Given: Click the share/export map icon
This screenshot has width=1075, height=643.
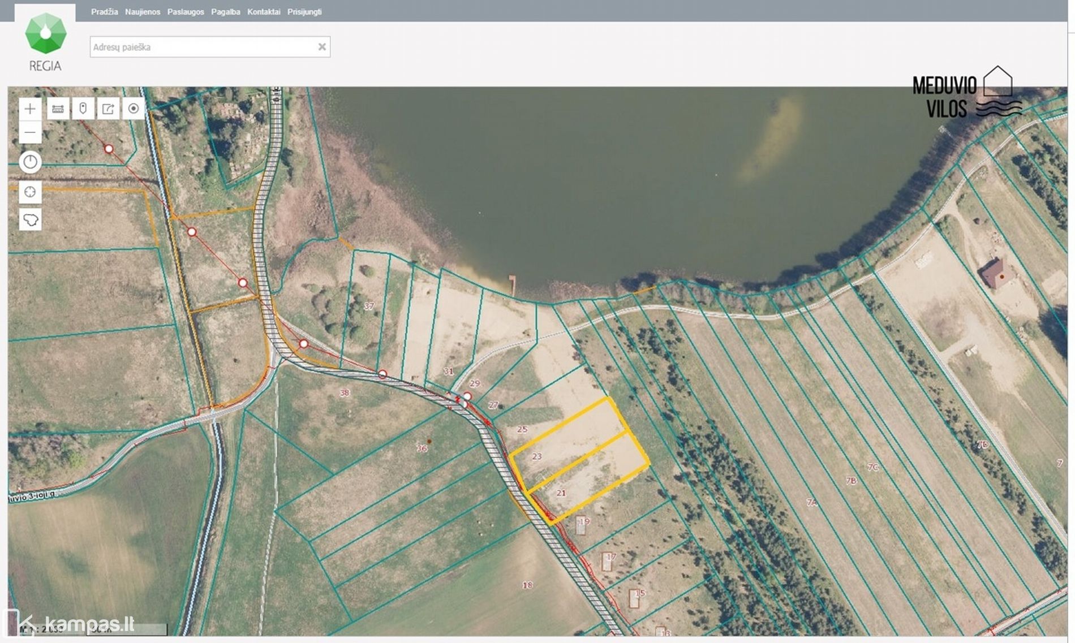Looking at the screenshot, I should pos(108,109).
